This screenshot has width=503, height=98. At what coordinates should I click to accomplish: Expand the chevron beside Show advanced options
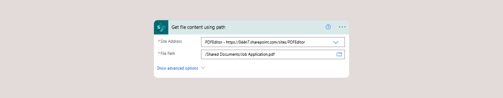(x=203, y=68)
